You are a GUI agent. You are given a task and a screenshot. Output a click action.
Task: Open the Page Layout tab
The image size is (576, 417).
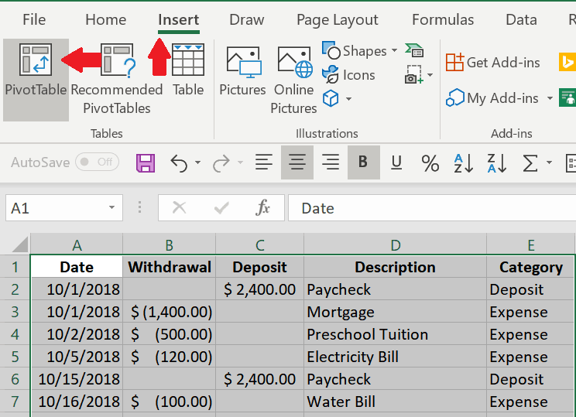338,20
